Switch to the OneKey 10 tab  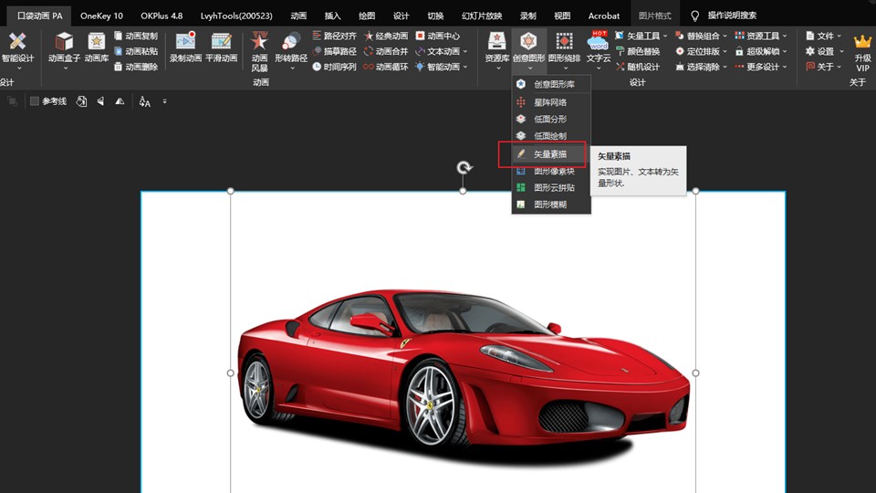click(101, 16)
